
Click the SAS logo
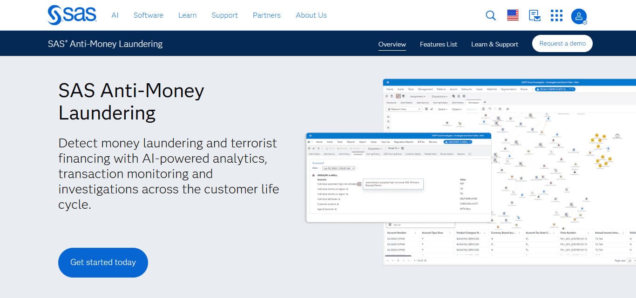[x=72, y=15]
